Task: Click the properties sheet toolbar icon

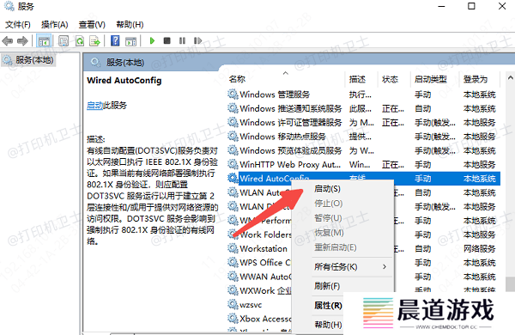Action: [x=64, y=41]
